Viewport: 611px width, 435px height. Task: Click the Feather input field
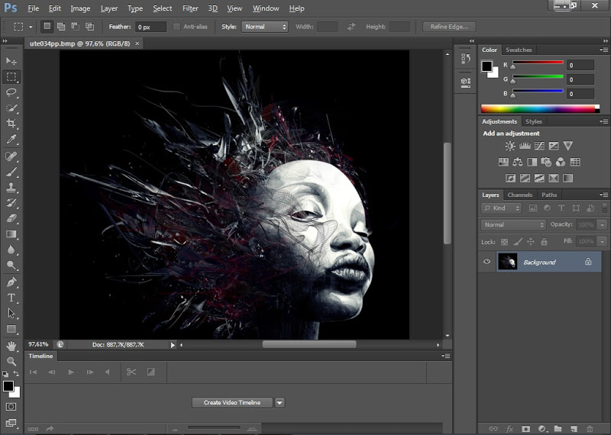pyautogui.click(x=150, y=27)
